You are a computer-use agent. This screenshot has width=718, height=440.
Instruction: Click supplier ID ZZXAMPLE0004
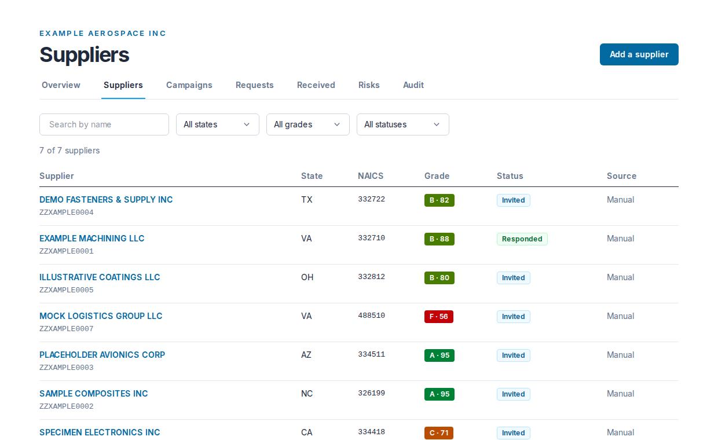67,212
